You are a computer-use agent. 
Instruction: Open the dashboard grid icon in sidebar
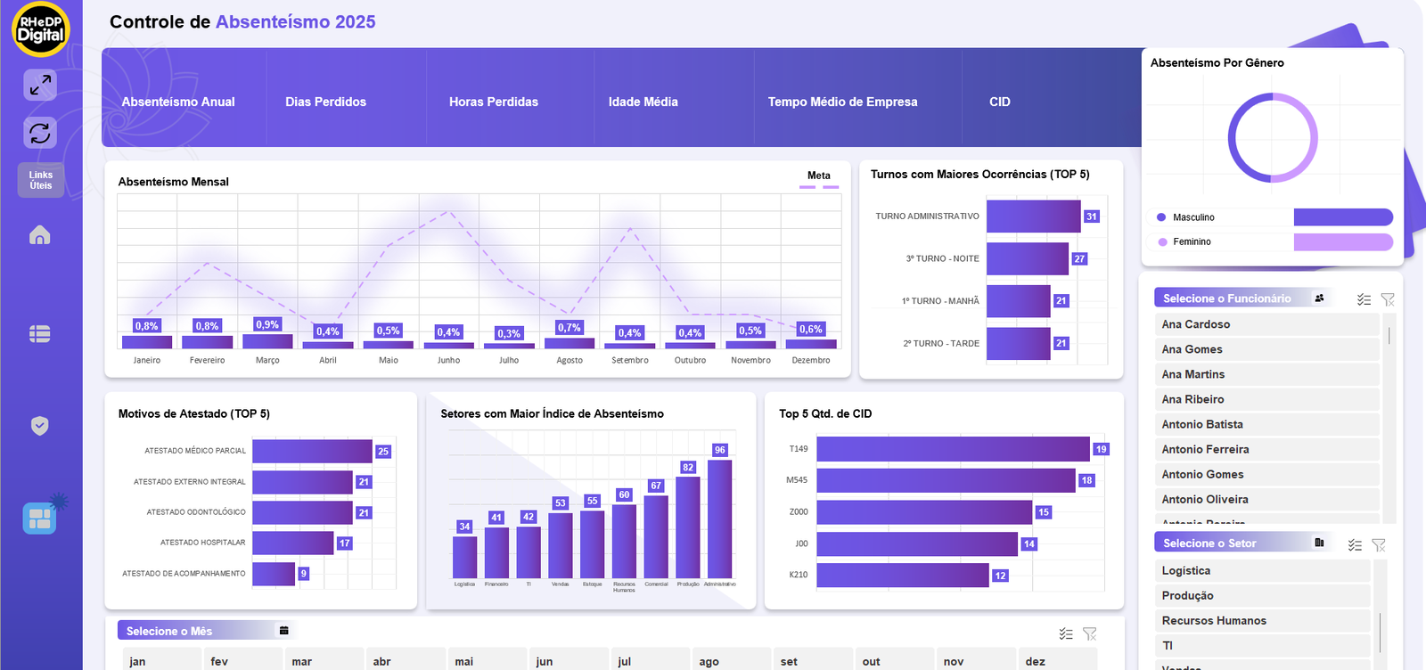40,518
